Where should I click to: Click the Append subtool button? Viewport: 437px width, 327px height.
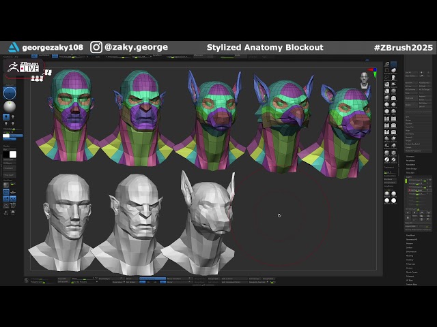[x=425, y=96]
